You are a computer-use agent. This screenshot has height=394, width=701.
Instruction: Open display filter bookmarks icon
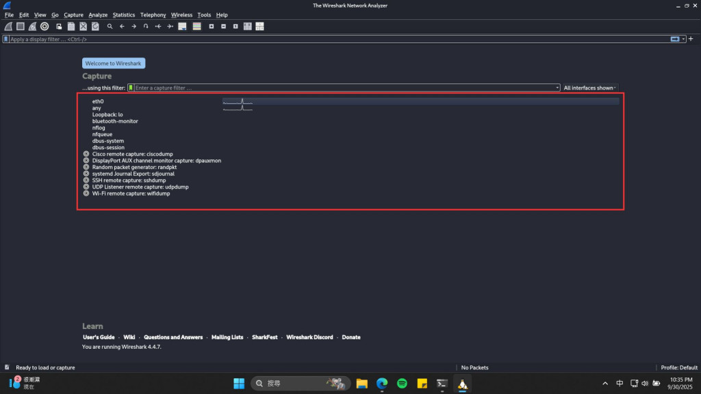click(x=5, y=39)
